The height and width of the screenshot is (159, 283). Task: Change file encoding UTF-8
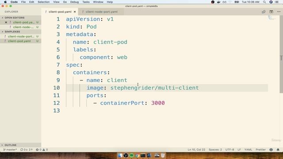(229, 150)
